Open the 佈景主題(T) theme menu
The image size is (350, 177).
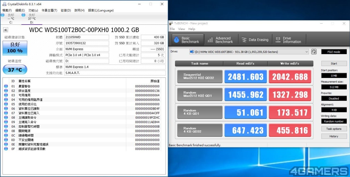pos(49,10)
